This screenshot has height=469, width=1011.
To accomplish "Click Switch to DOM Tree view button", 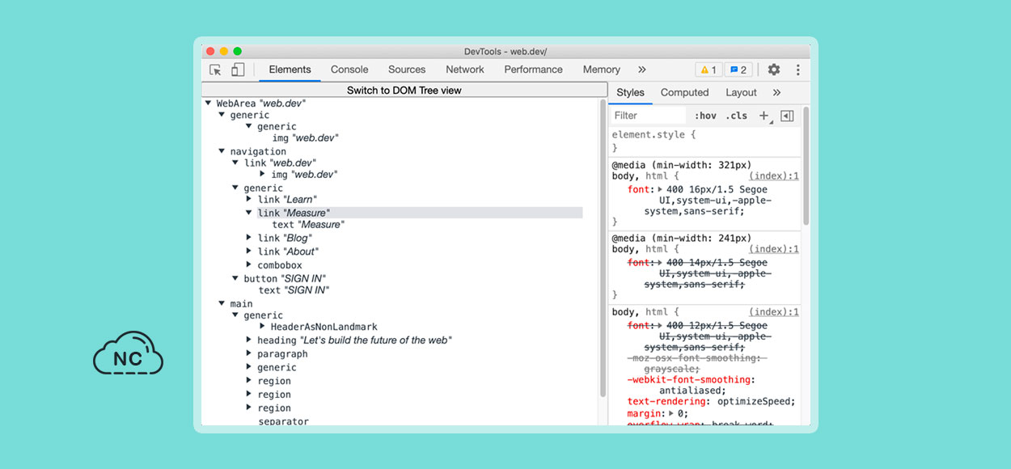I will click(404, 90).
